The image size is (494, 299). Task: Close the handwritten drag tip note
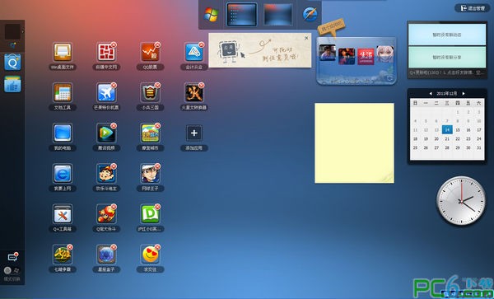pos(306,38)
